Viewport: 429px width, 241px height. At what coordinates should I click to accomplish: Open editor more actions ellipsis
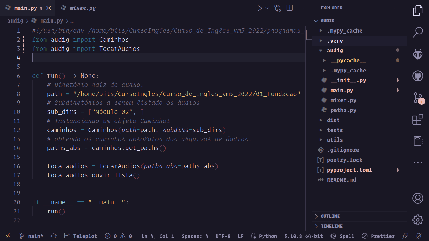click(301, 8)
